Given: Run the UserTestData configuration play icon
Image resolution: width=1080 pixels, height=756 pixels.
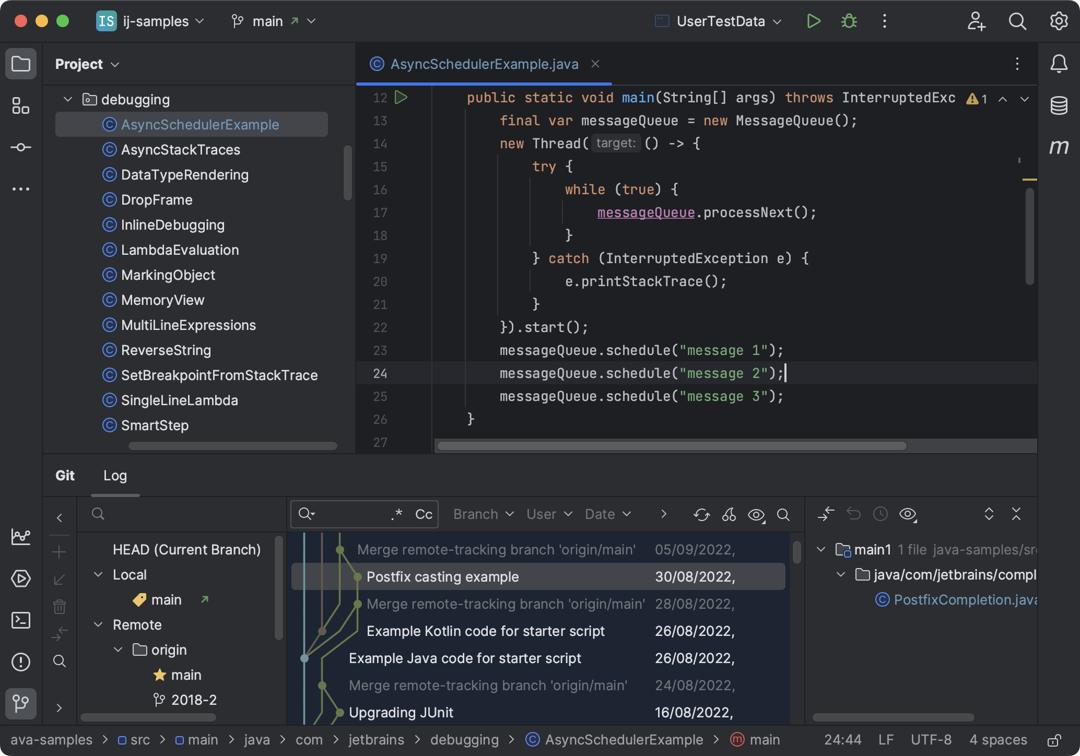Looking at the screenshot, I should [813, 21].
